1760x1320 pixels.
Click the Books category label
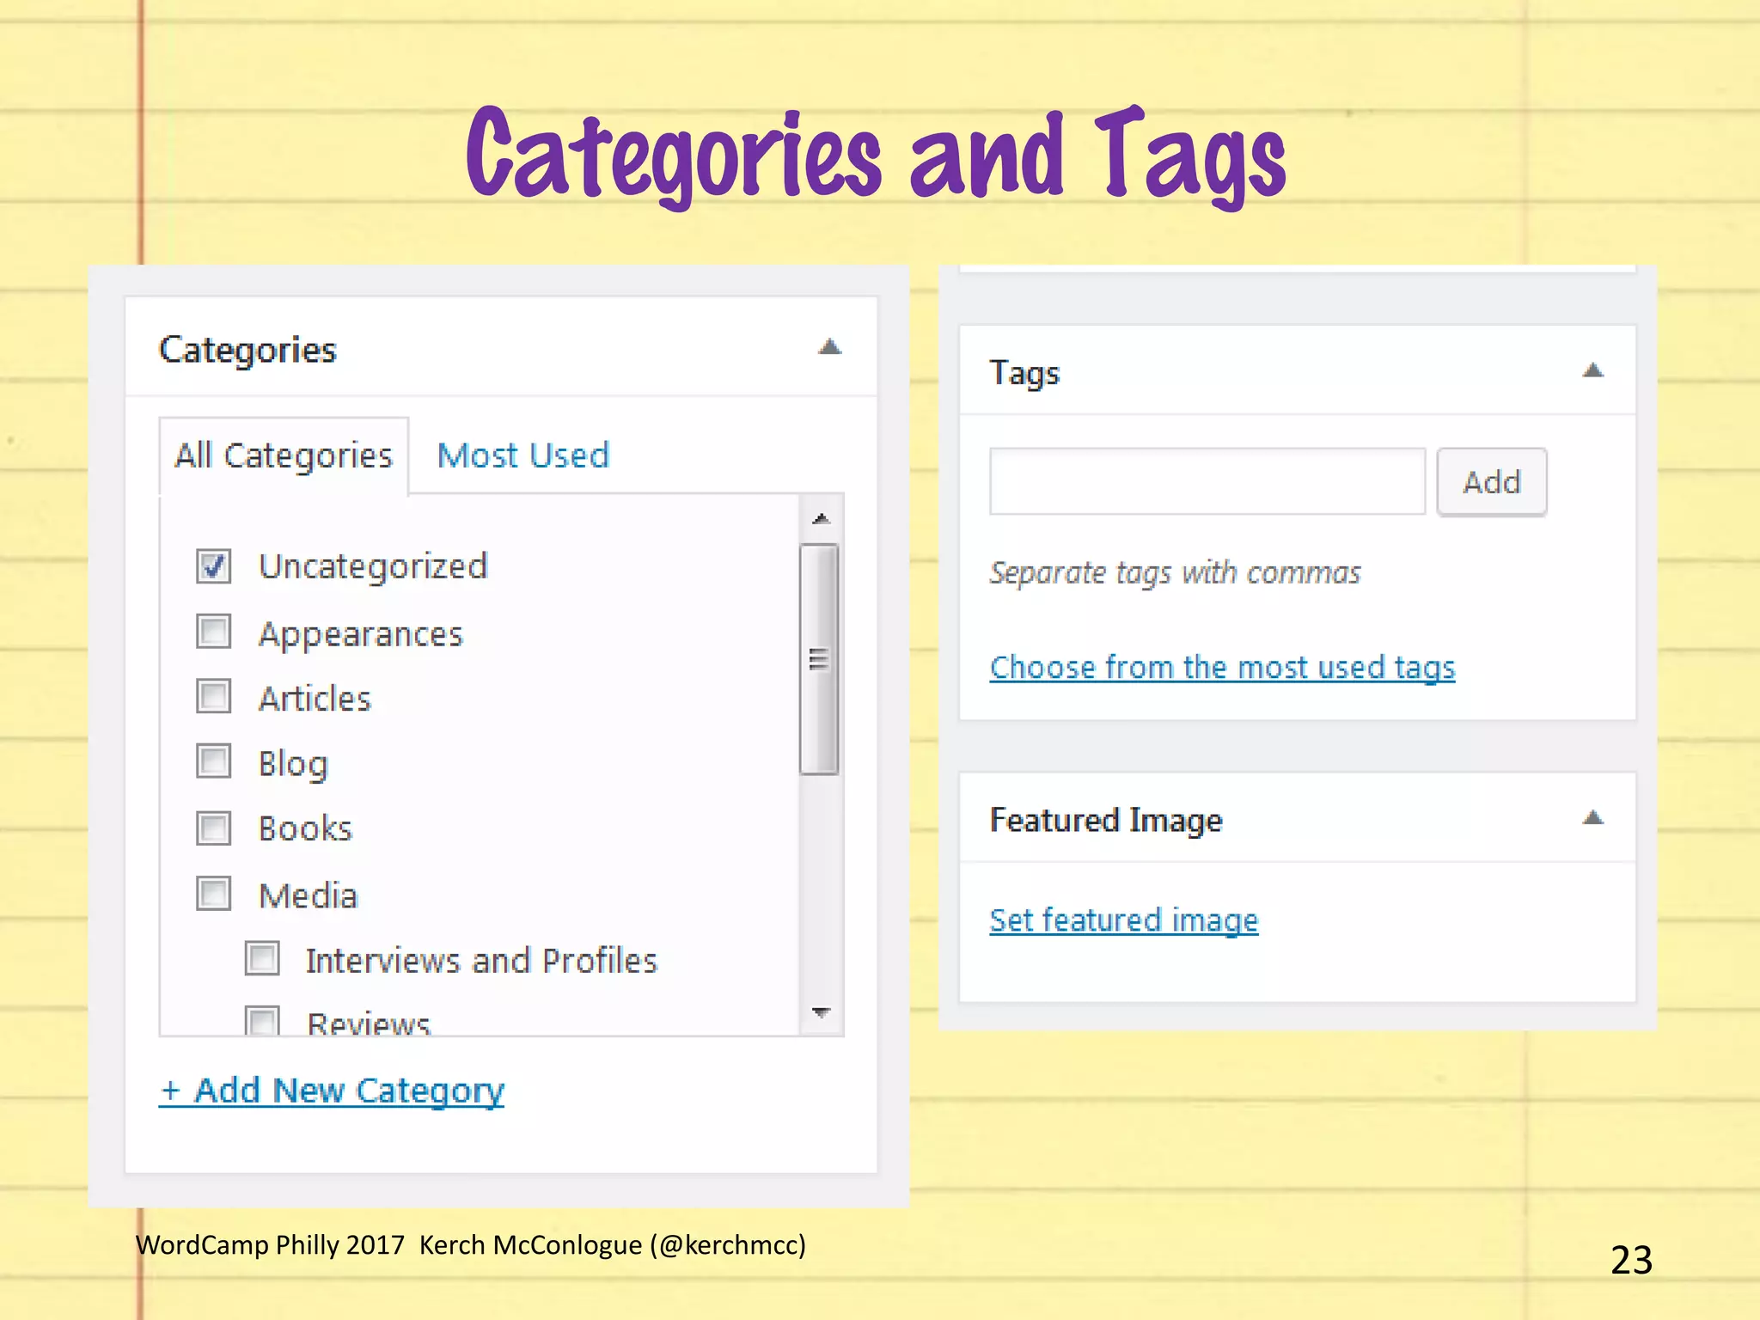pos(305,828)
